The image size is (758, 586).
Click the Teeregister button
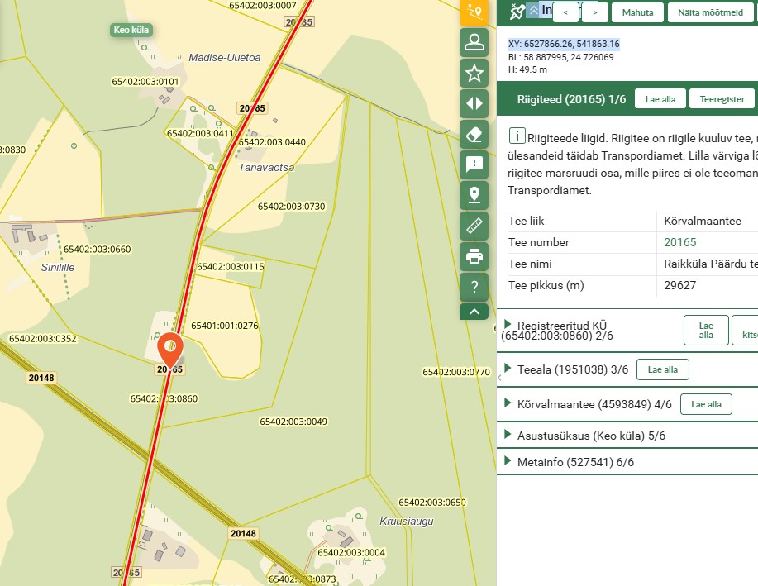[x=722, y=99]
